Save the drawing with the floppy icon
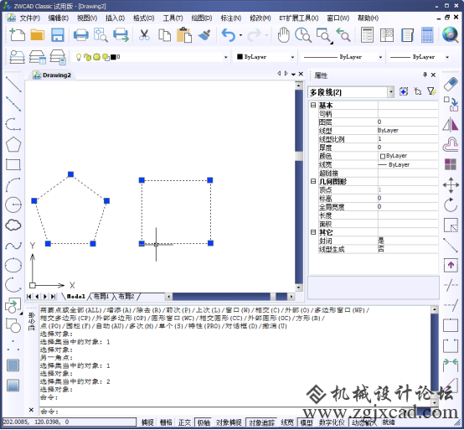Viewport: 464px width, 430px height. click(x=58, y=34)
